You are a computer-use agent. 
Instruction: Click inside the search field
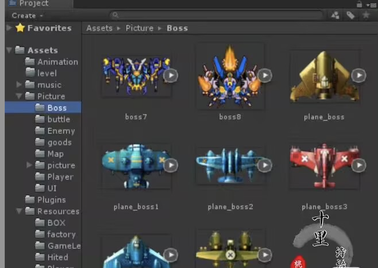point(218,15)
